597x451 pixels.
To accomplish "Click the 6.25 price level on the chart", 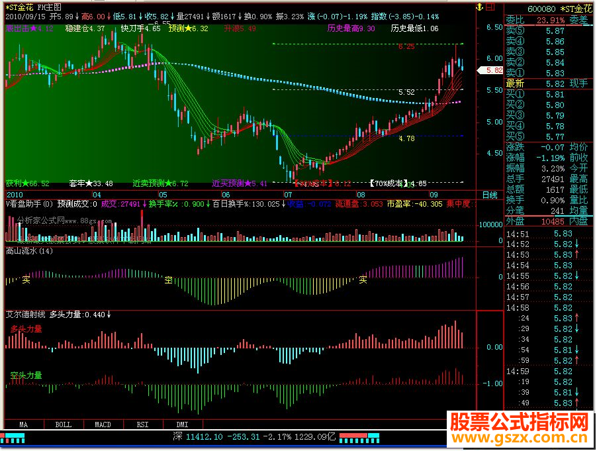I will pos(406,47).
